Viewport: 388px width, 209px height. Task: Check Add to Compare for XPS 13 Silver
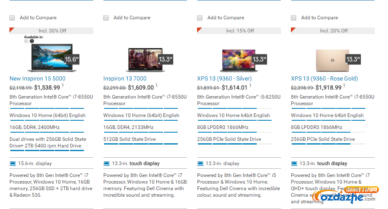(200, 18)
